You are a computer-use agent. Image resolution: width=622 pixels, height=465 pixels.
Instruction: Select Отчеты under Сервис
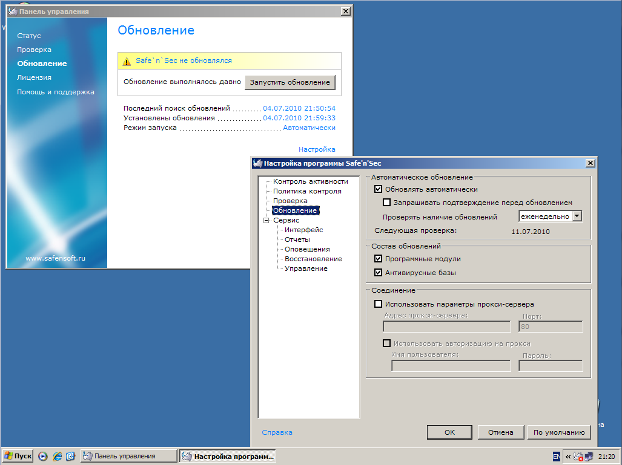click(297, 239)
